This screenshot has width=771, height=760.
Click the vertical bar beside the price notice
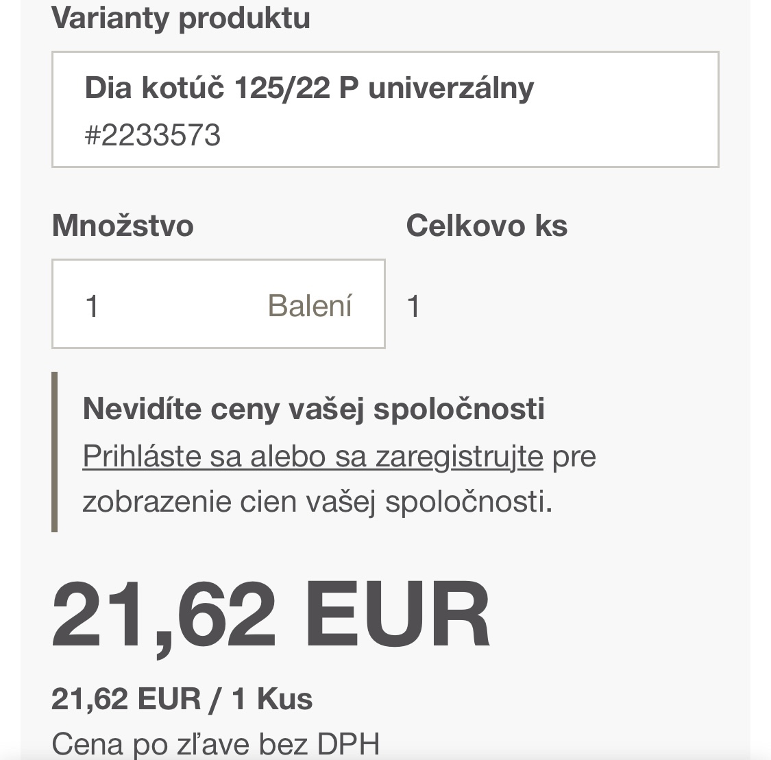pos(55,451)
